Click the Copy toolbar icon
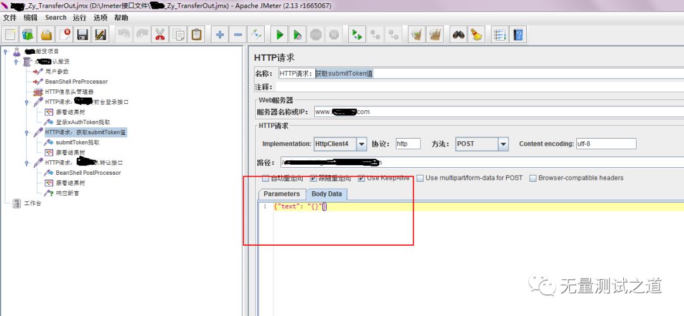This screenshot has height=316, width=684. coord(179,34)
